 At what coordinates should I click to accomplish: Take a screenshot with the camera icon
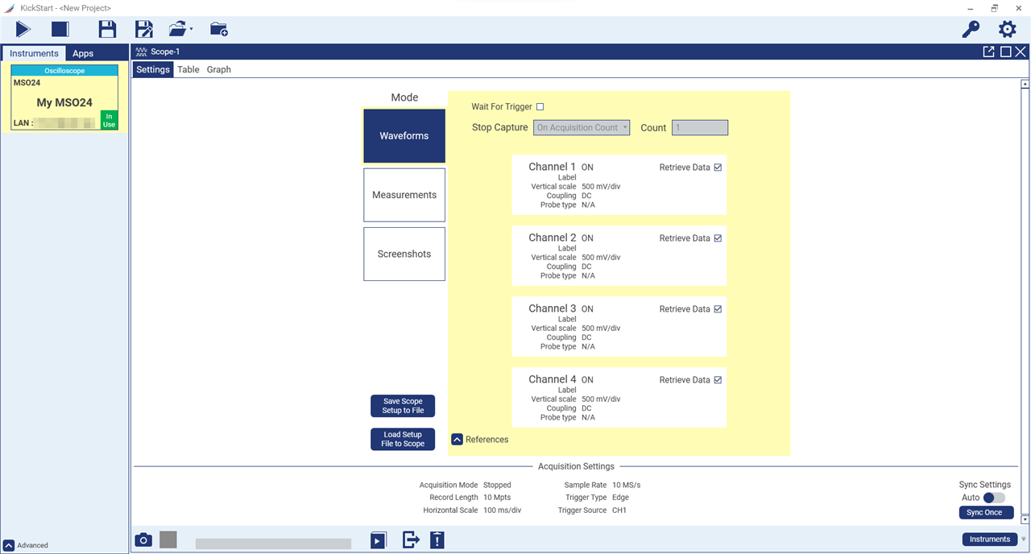pos(143,540)
